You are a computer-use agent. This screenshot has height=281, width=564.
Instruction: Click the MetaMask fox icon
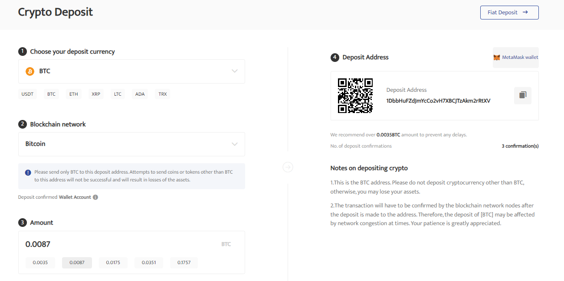pyautogui.click(x=497, y=58)
